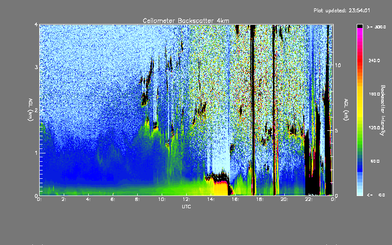
Task: Click the Backscatter Intensity colorbar label
Action: click(x=383, y=110)
